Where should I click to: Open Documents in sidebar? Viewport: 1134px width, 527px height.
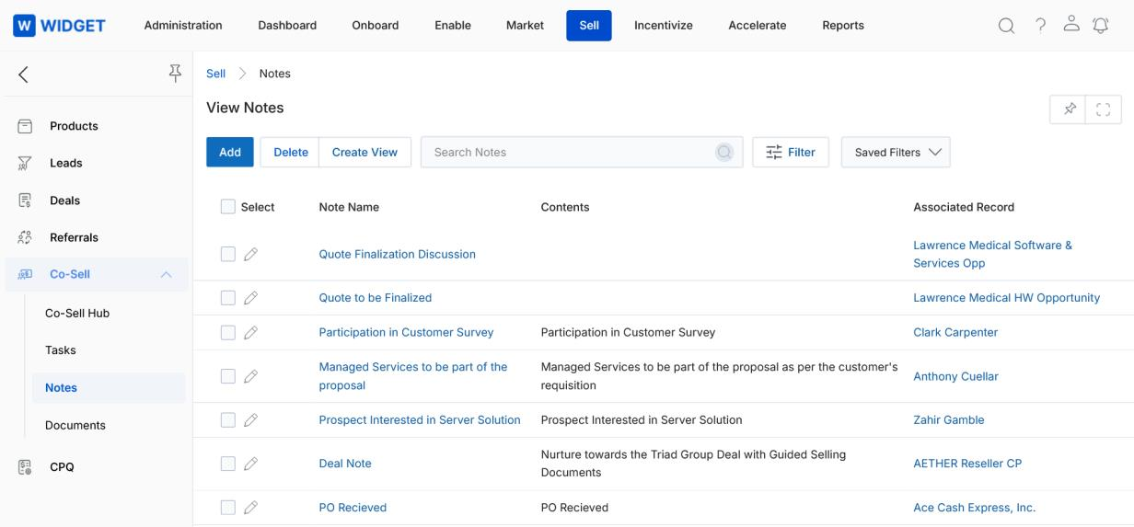75,425
